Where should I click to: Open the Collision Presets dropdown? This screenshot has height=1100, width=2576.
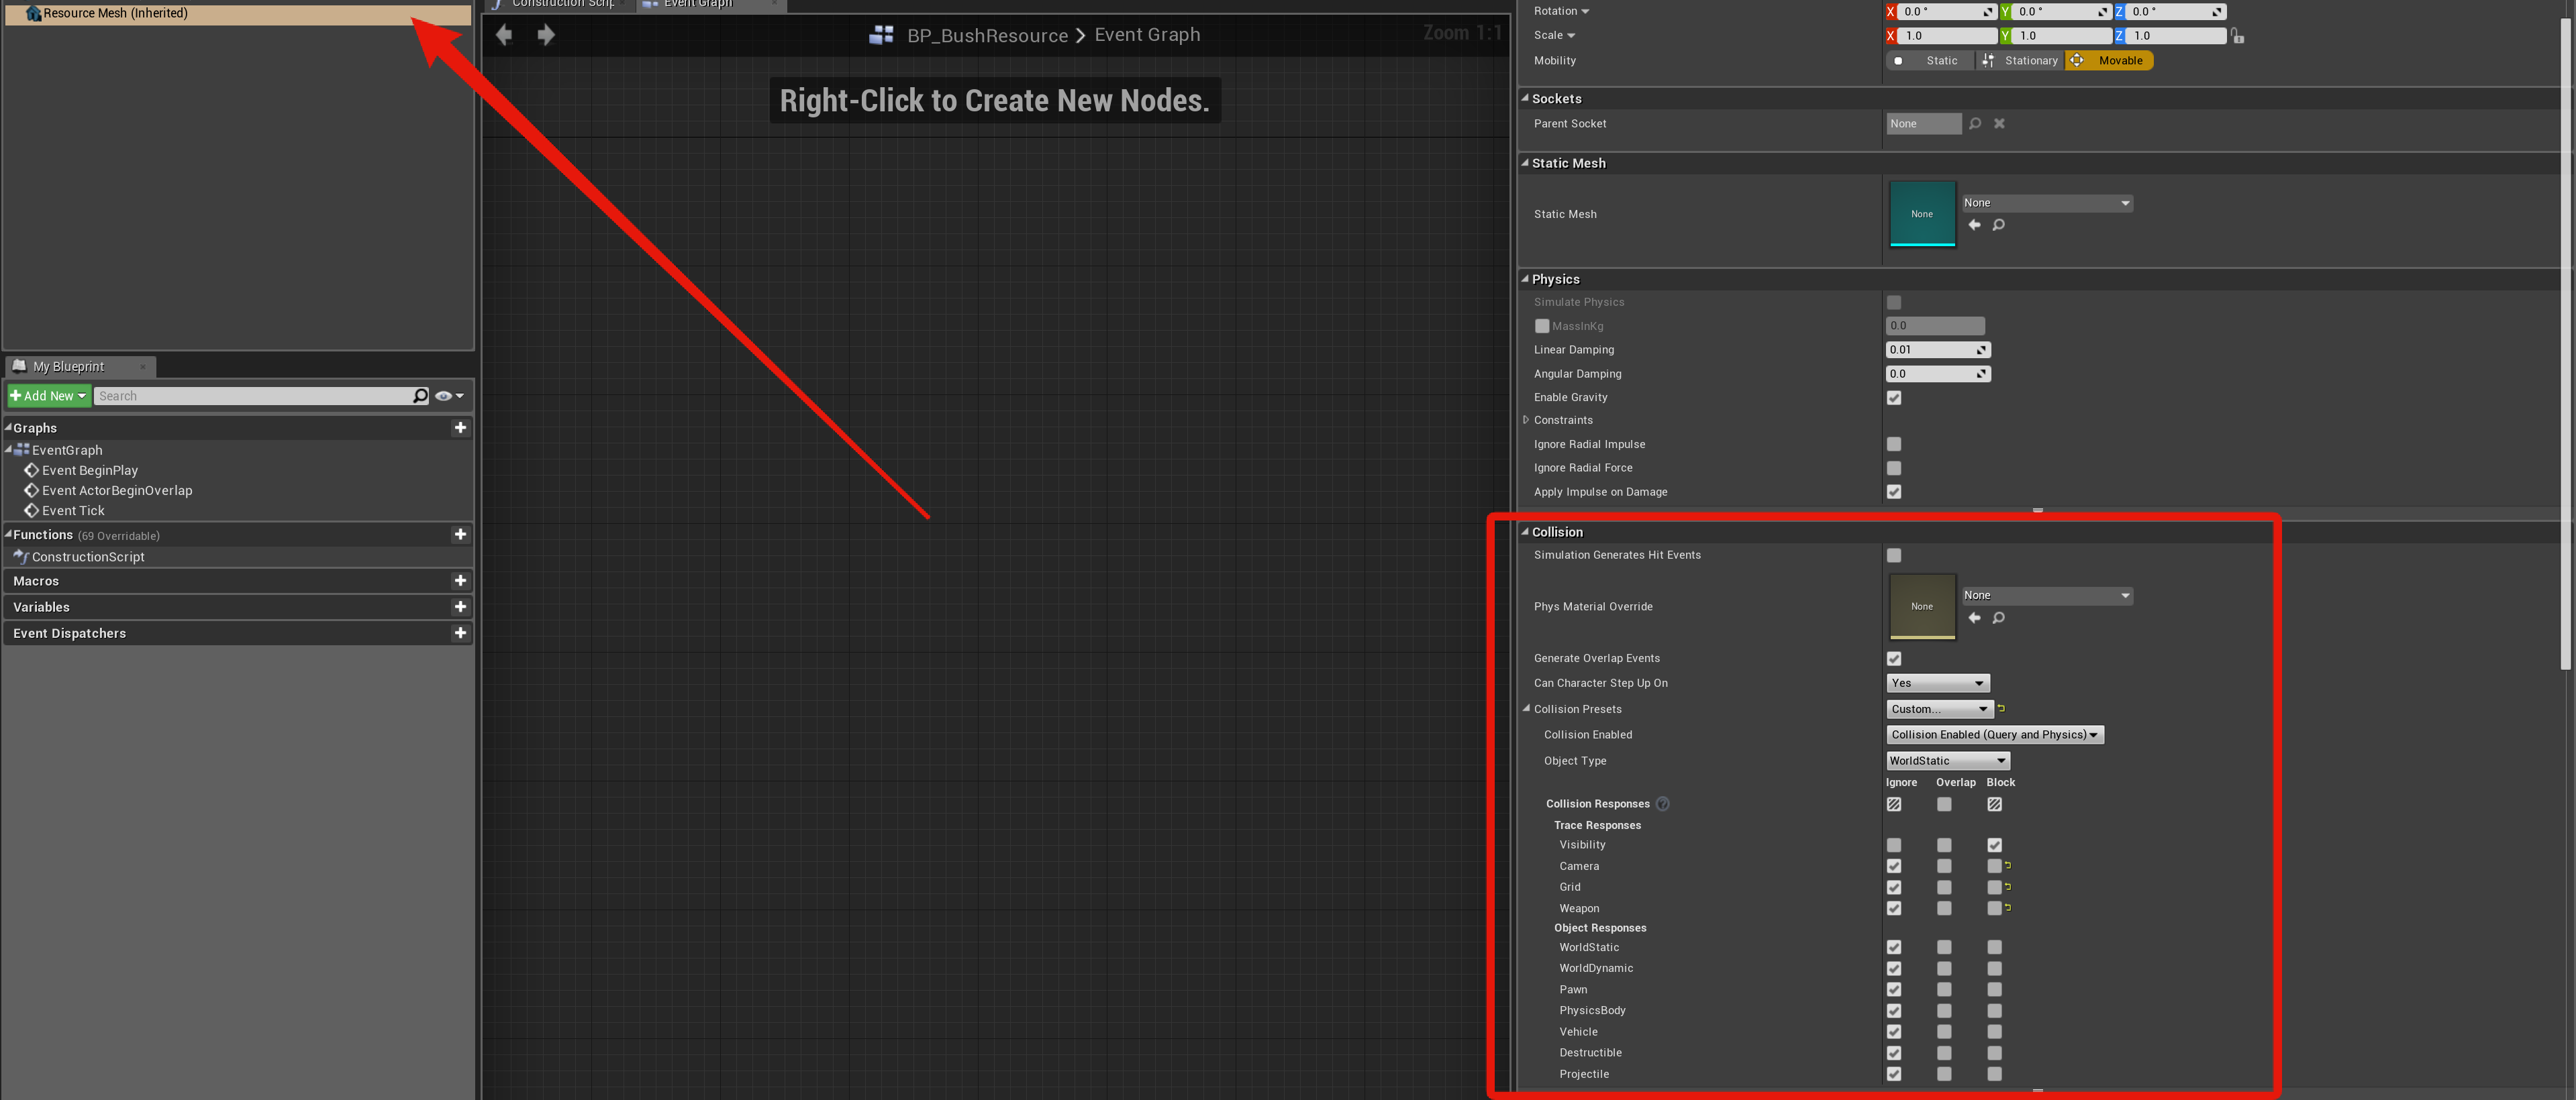coord(1939,710)
